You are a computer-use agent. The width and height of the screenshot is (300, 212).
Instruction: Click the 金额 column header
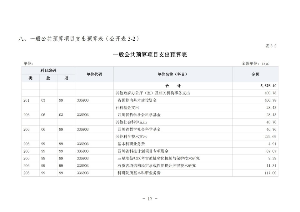tap(255, 74)
